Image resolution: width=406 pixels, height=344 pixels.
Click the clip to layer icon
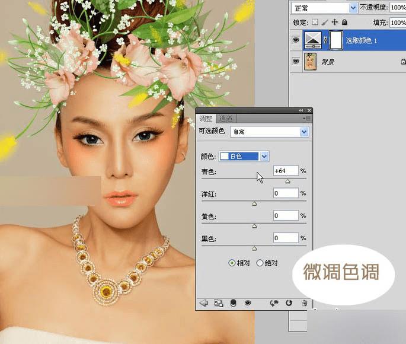click(234, 303)
